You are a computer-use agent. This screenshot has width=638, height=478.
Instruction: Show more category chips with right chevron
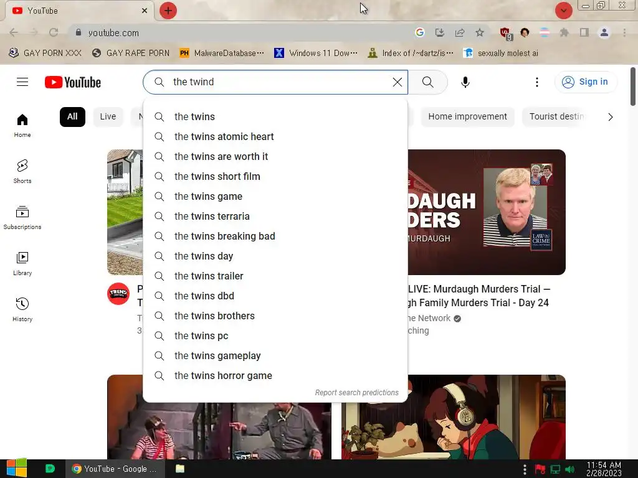point(611,117)
